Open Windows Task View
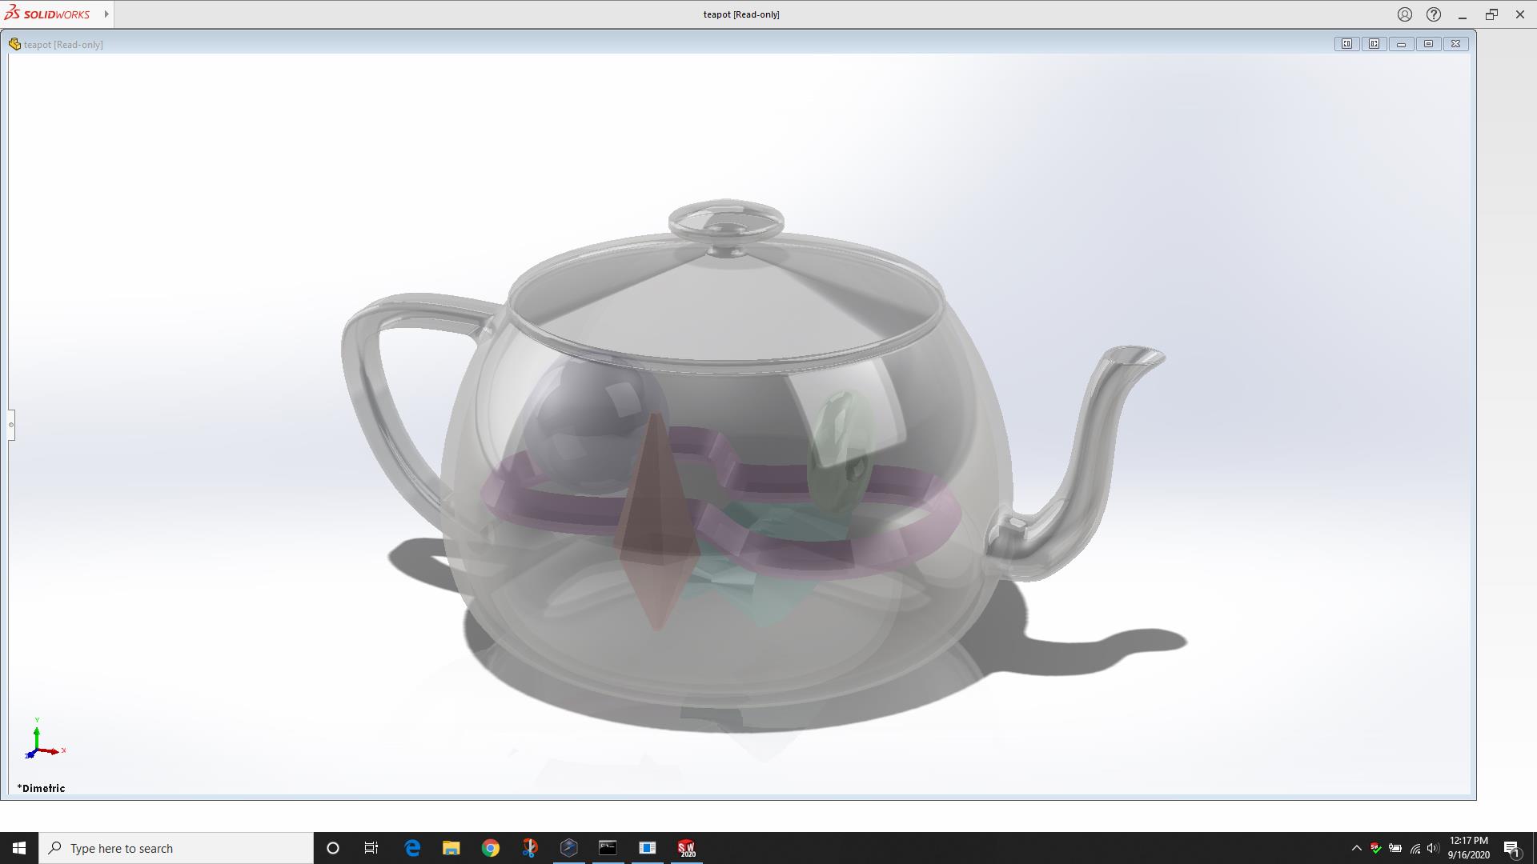1537x864 pixels. pos(371,848)
